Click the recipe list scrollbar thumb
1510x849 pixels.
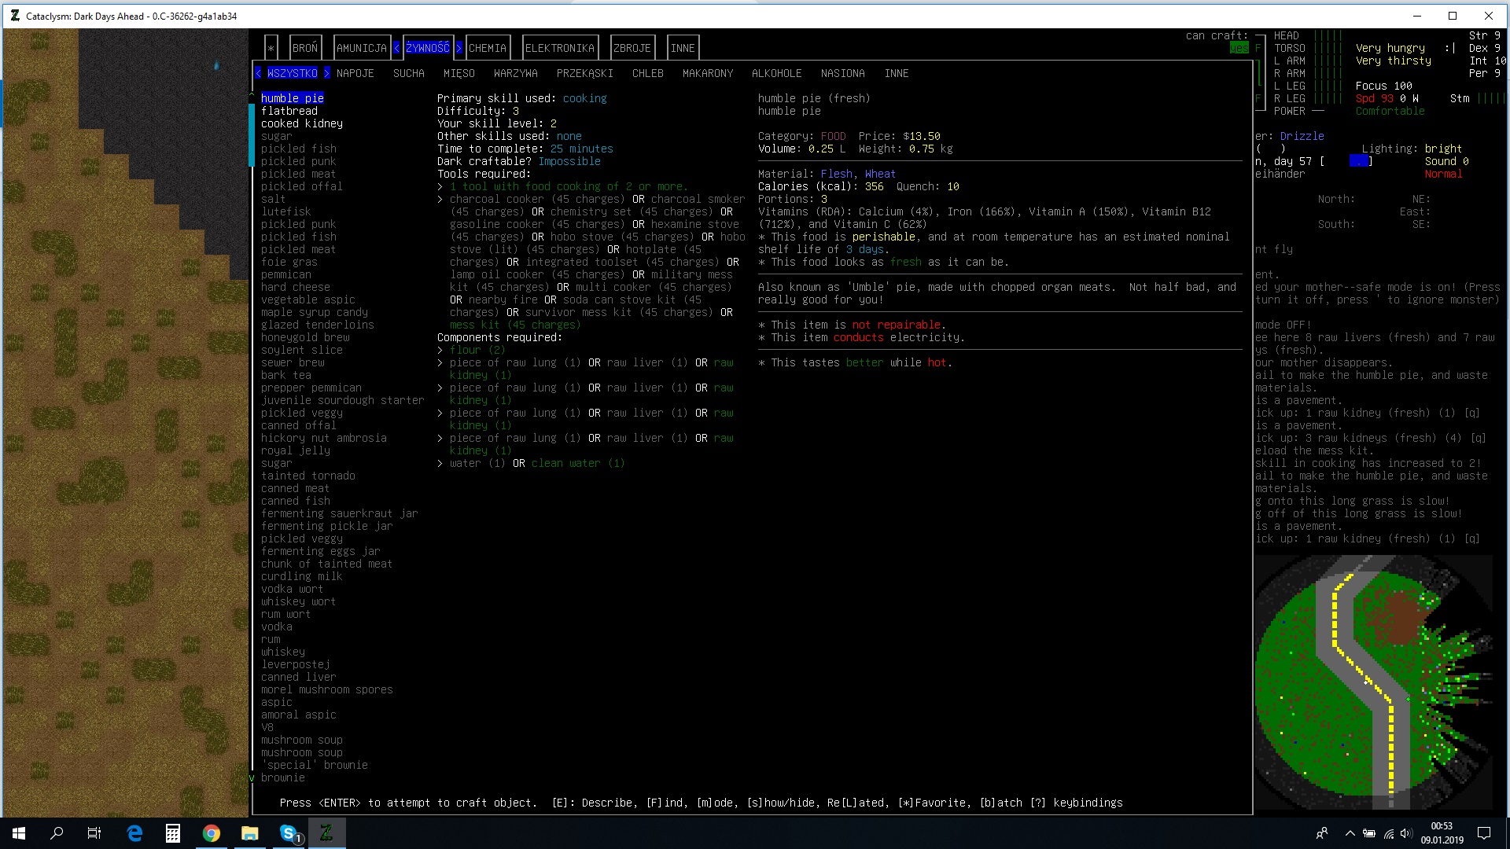(252, 135)
